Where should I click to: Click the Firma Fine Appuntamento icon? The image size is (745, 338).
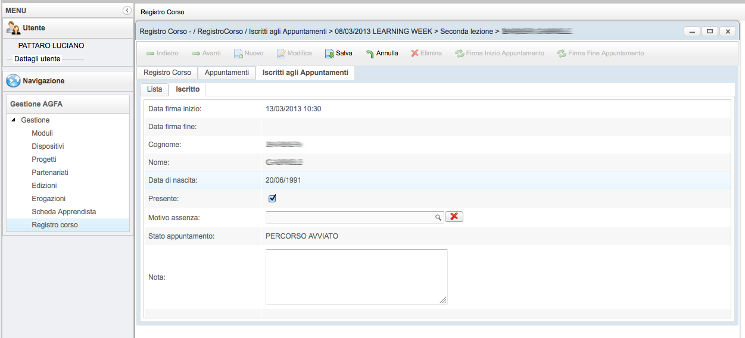(561, 54)
